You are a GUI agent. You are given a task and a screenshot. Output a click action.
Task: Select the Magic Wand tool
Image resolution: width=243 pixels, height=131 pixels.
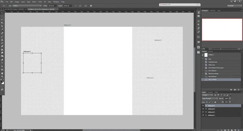click(x=2, y=23)
